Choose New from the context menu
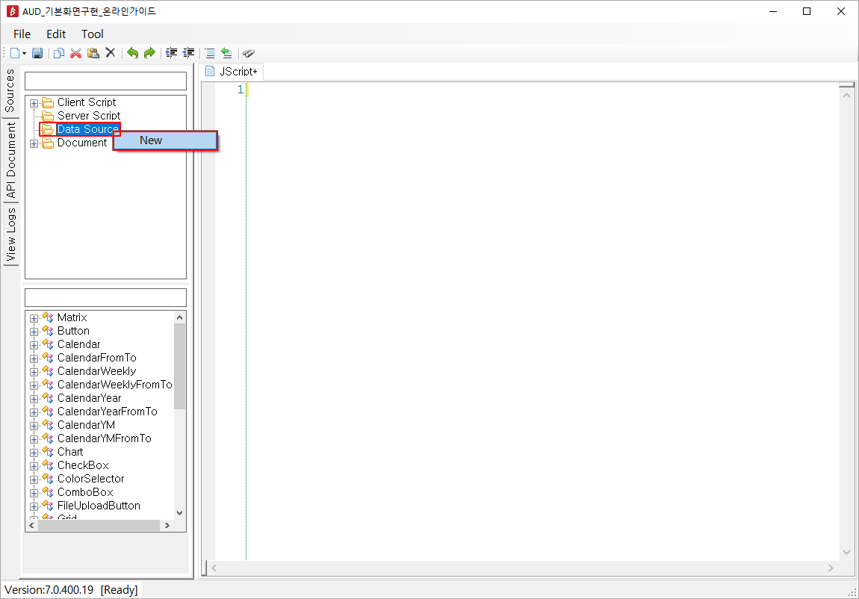859x599 pixels. [165, 140]
